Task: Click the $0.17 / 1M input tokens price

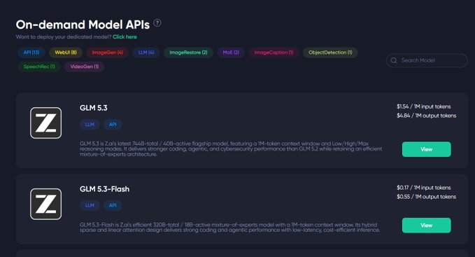Action: coord(423,188)
